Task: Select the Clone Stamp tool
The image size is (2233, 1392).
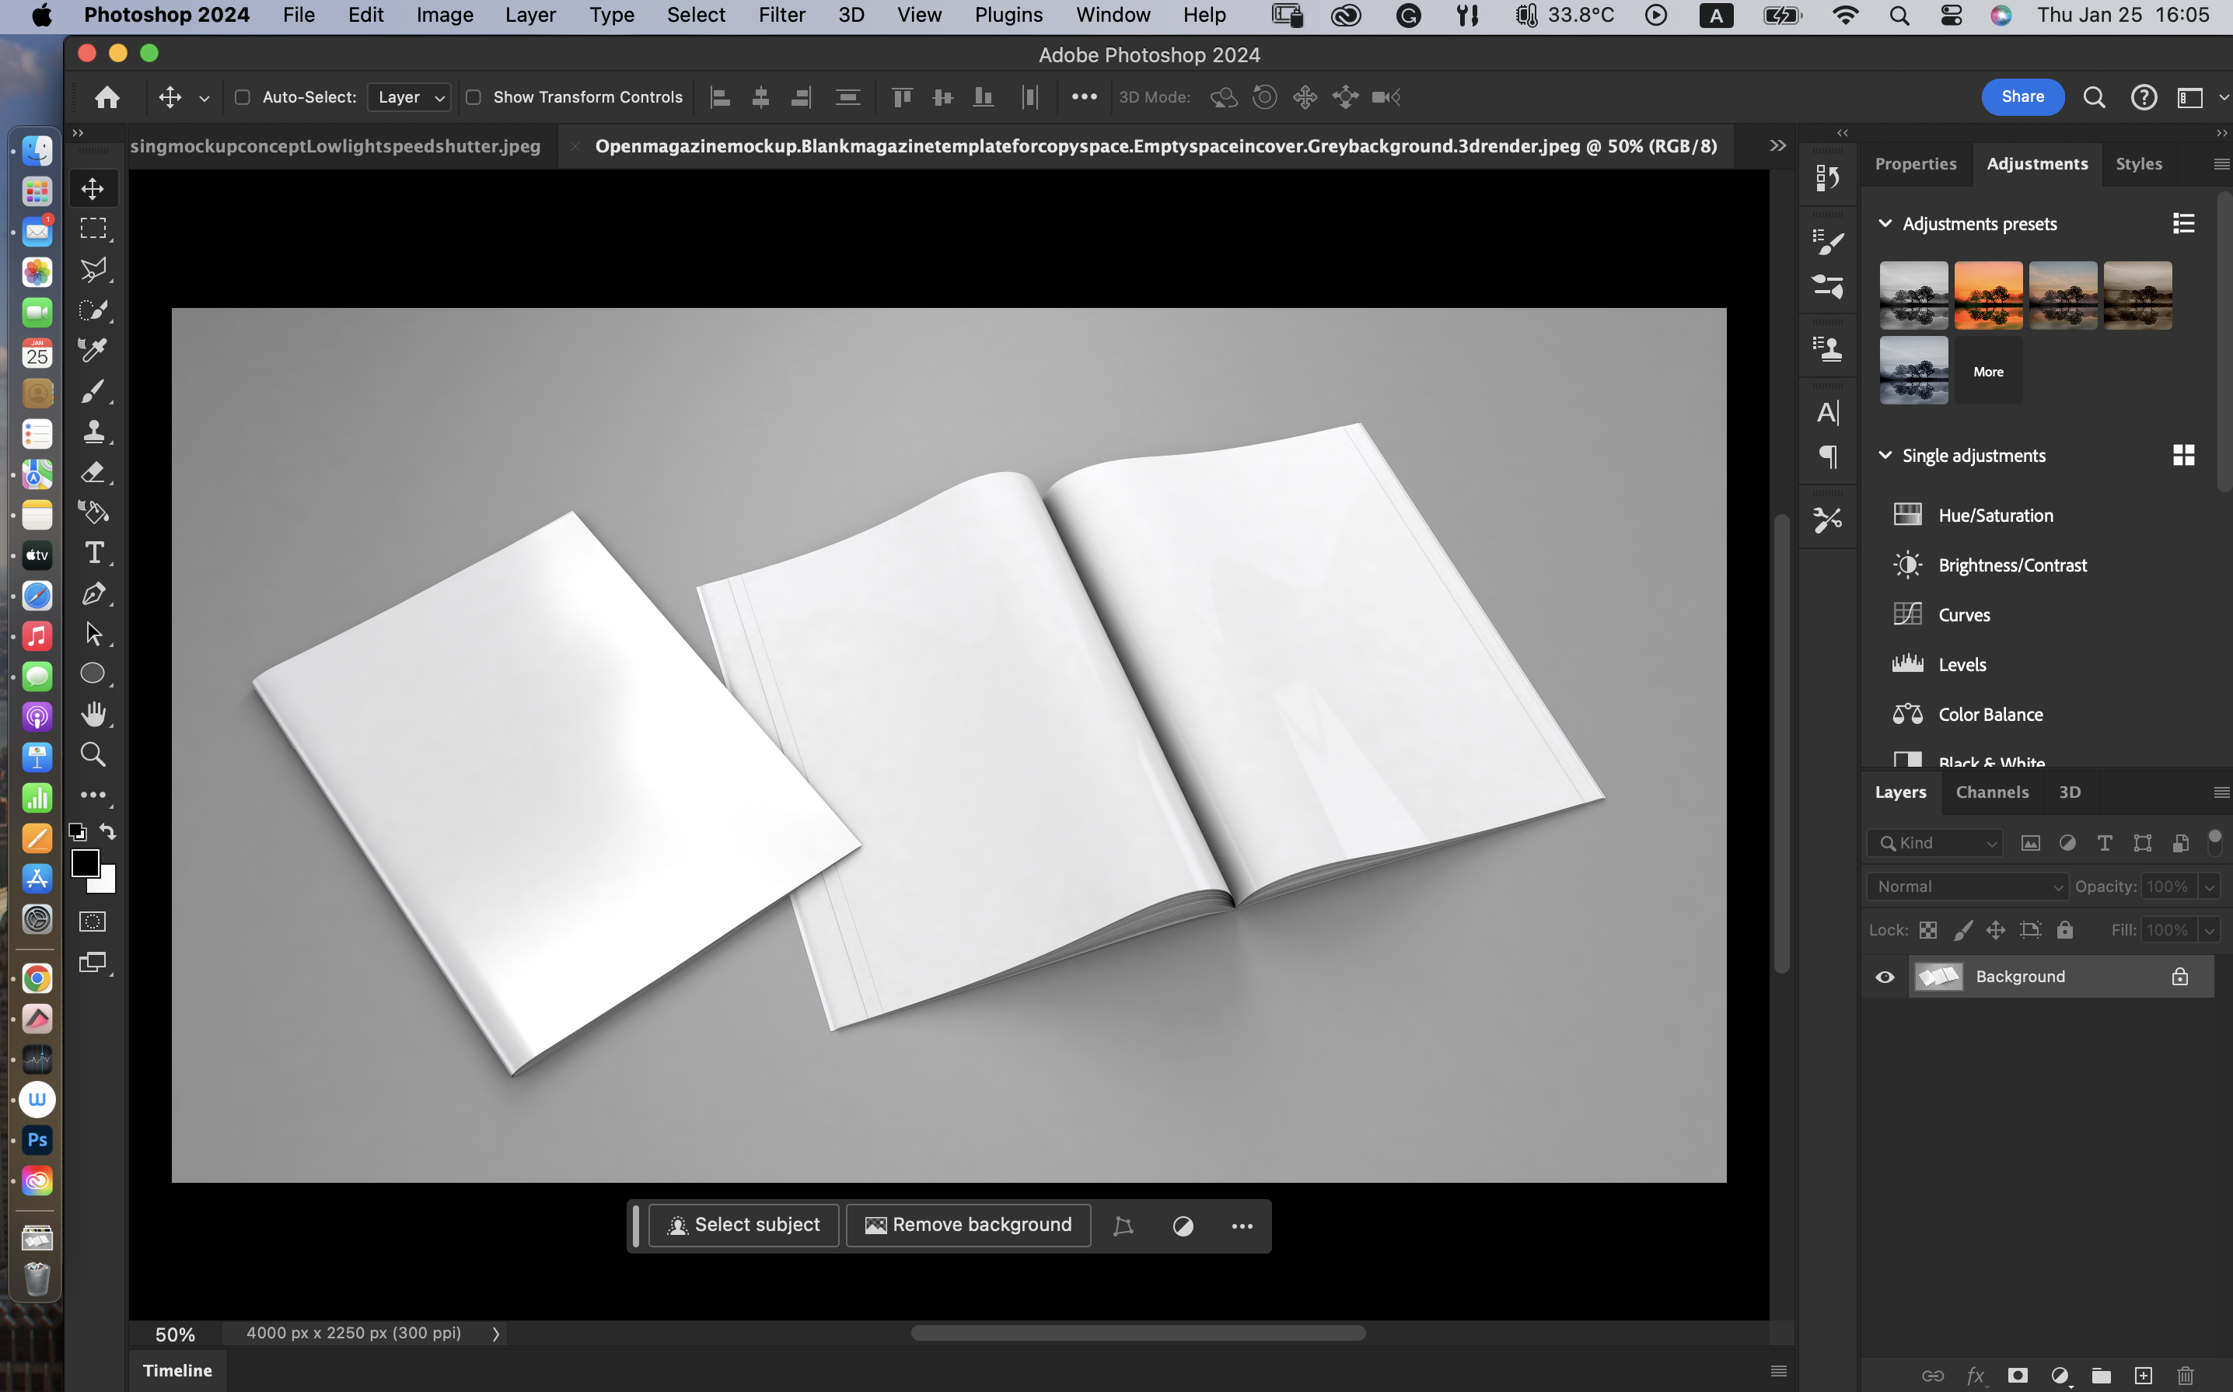Action: tap(93, 432)
